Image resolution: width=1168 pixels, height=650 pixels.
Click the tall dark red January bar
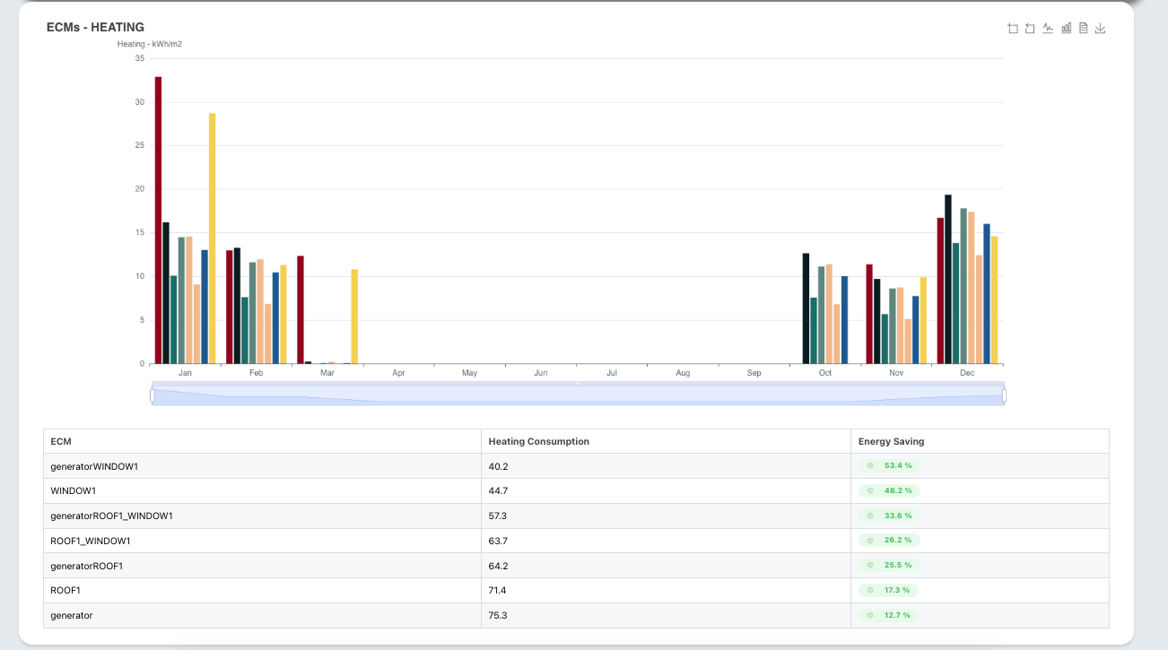159,220
